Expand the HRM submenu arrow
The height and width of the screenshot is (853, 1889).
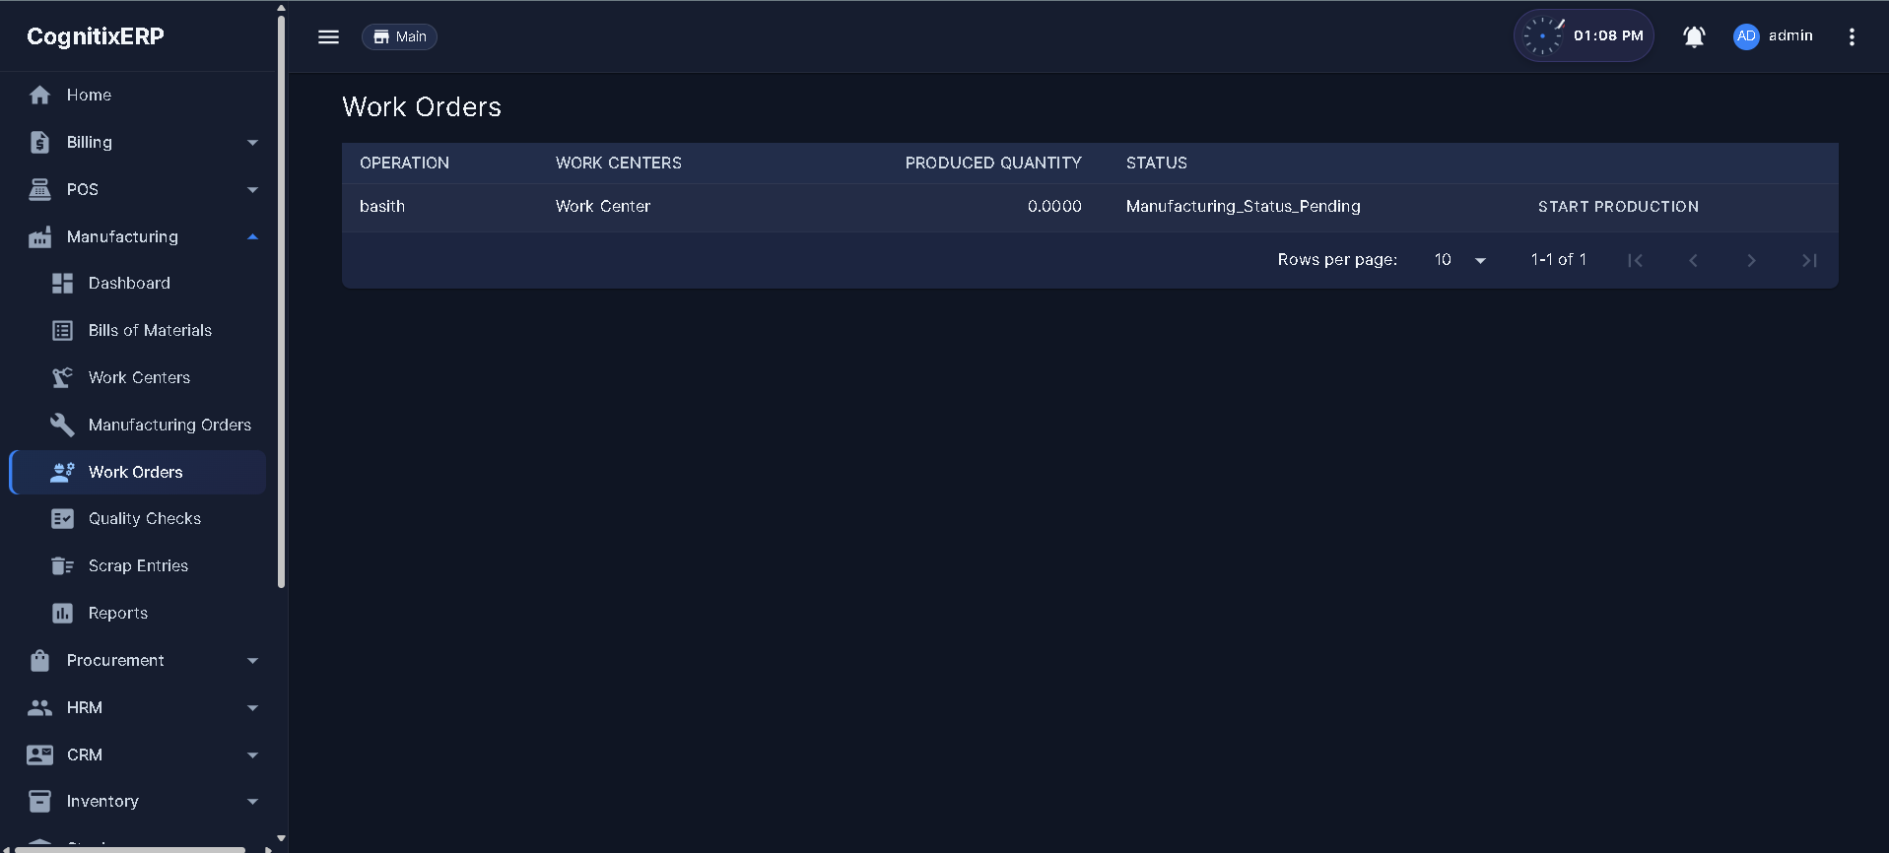tap(252, 708)
